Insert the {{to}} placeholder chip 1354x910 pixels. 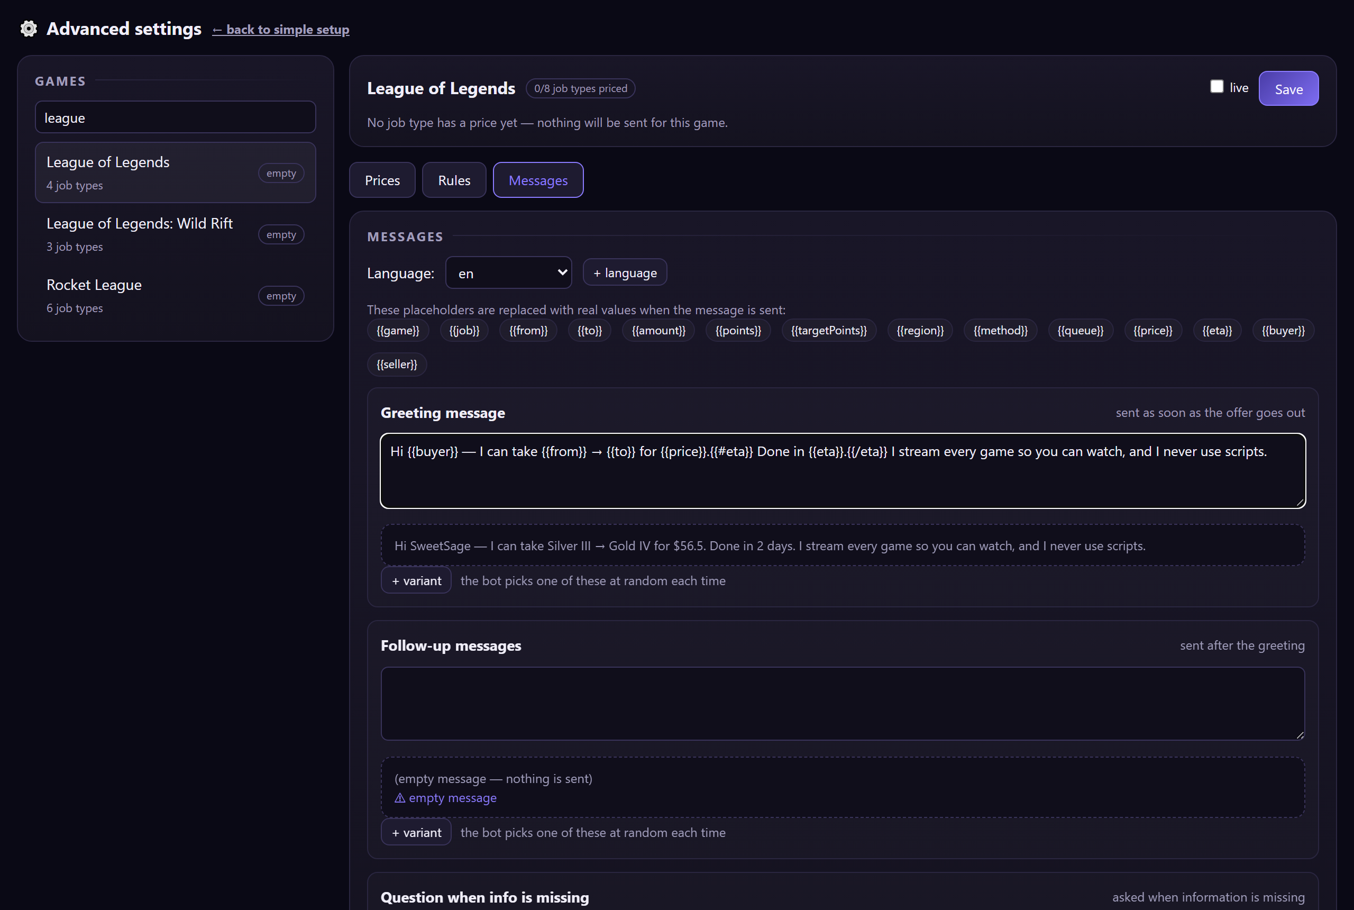click(589, 330)
